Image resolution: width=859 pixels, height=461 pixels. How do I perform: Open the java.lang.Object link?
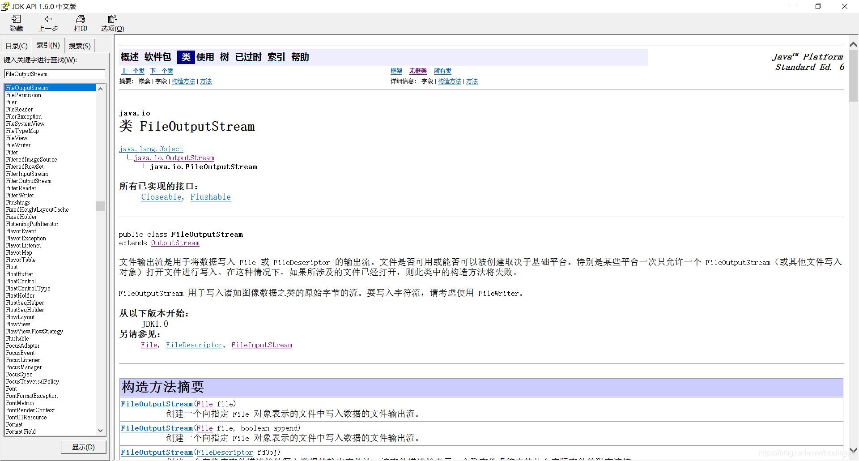pyautogui.click(x=151, y=149)
